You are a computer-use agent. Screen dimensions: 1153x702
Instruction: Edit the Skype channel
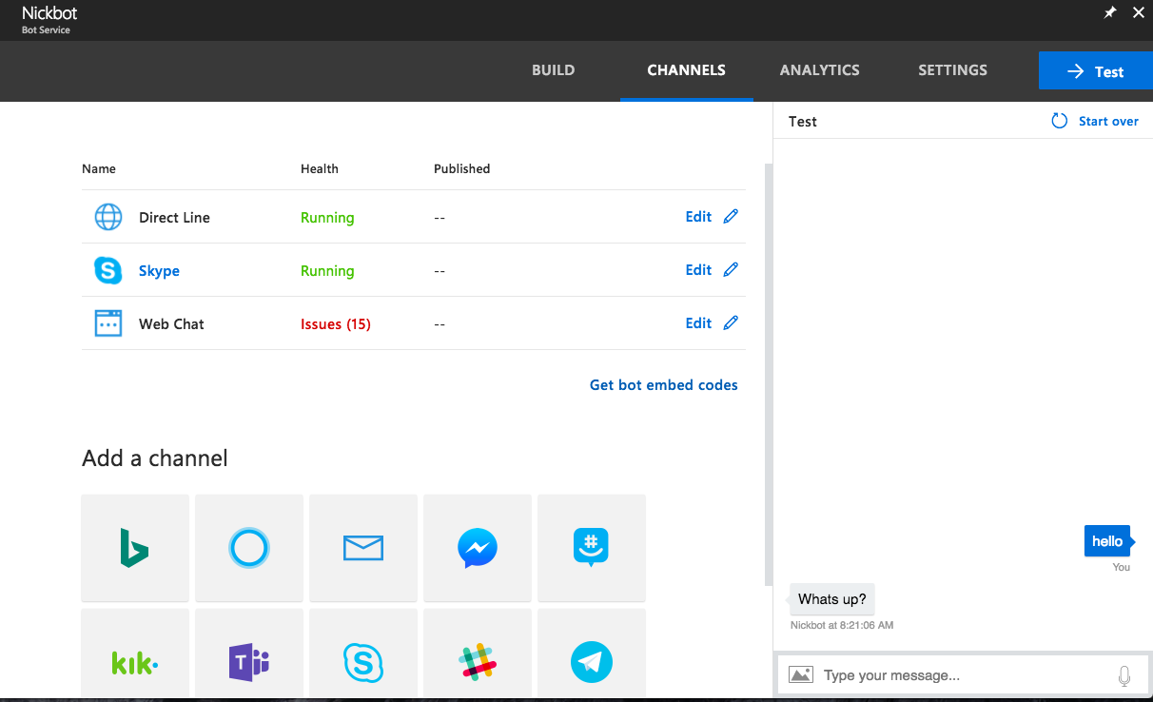coord(698,270)
